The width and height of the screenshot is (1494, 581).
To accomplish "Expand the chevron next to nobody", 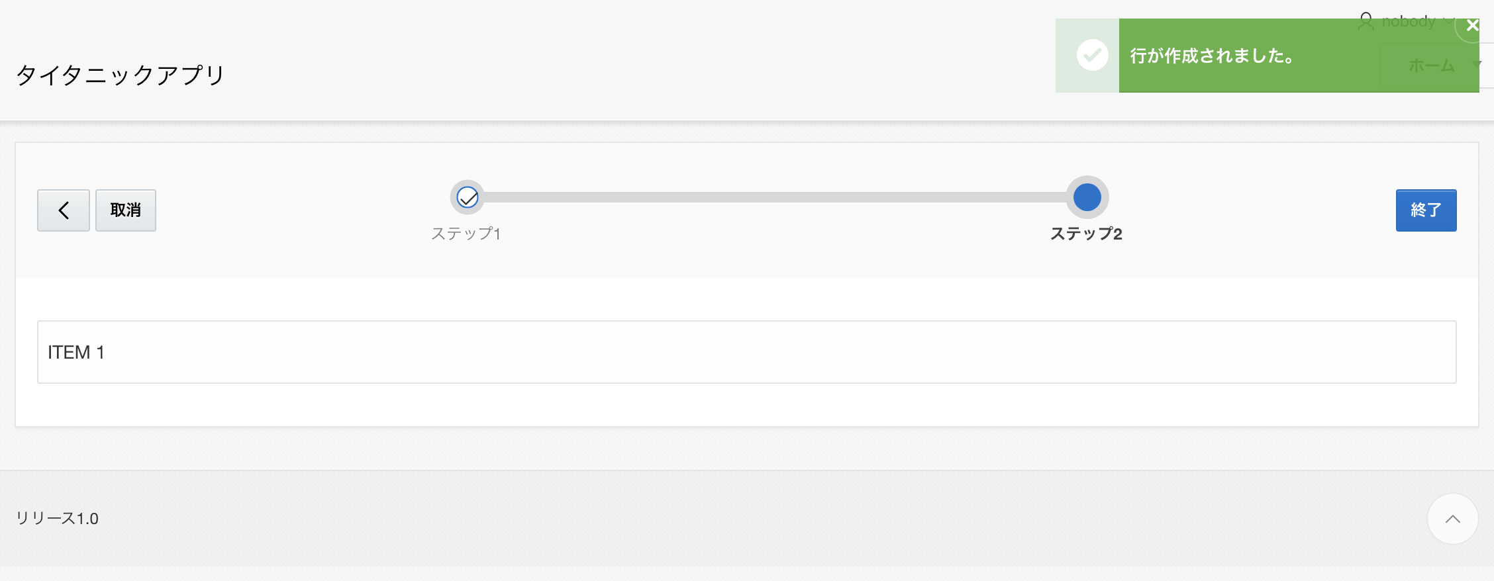I will 1448,21.
